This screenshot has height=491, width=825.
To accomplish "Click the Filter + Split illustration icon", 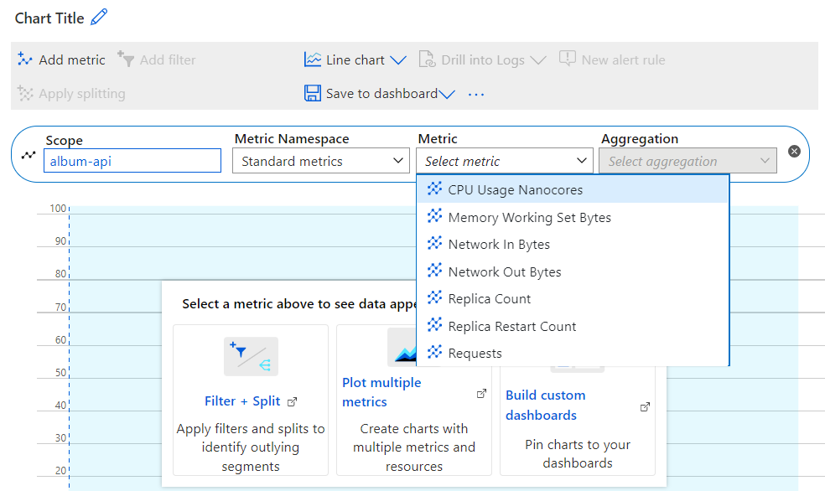I will pos(251,356).
